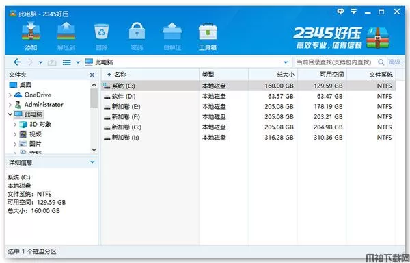Expand the Administrator tree node
This screenshot has width=410, height=263.
click(10, 105)
